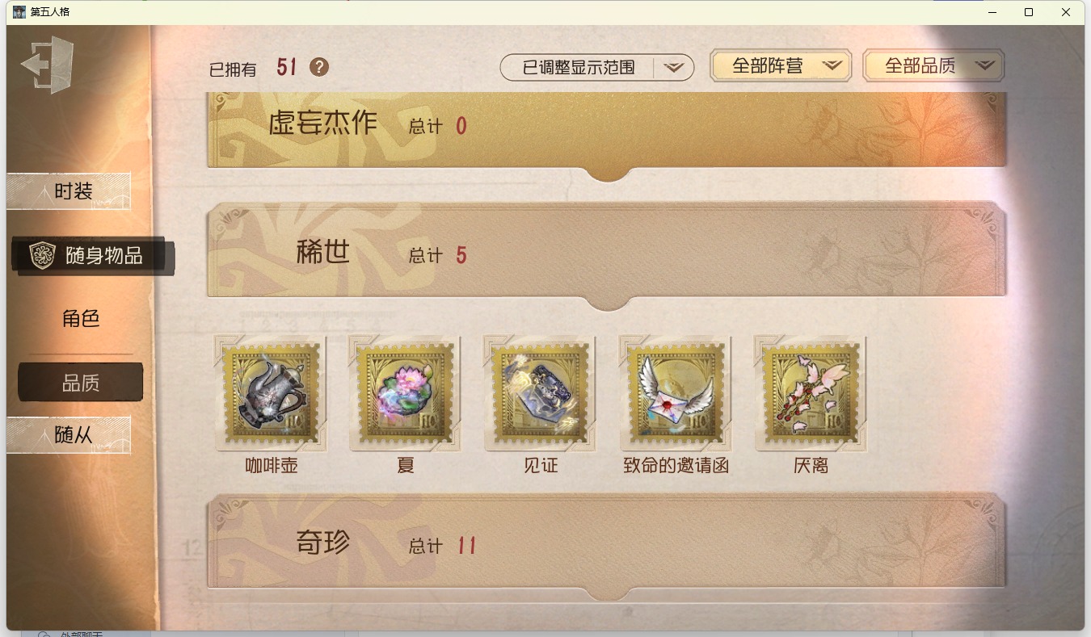Expand the 虚妄杰作 section header
1091x637 pixels.
[x=607, y=129]
